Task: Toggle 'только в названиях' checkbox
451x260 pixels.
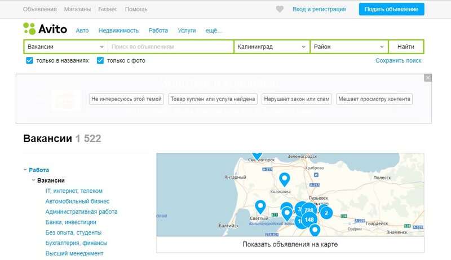Action: point(29,60)
